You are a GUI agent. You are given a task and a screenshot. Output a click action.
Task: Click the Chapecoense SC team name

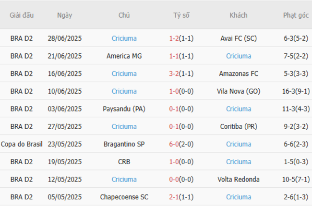tap(124, 197)
